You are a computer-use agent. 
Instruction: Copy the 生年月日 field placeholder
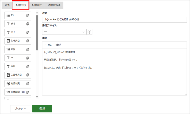[x=28, y=41]
